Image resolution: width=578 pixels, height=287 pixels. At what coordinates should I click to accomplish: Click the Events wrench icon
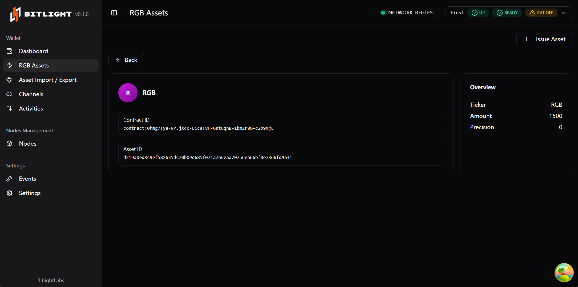pos(10,179)
